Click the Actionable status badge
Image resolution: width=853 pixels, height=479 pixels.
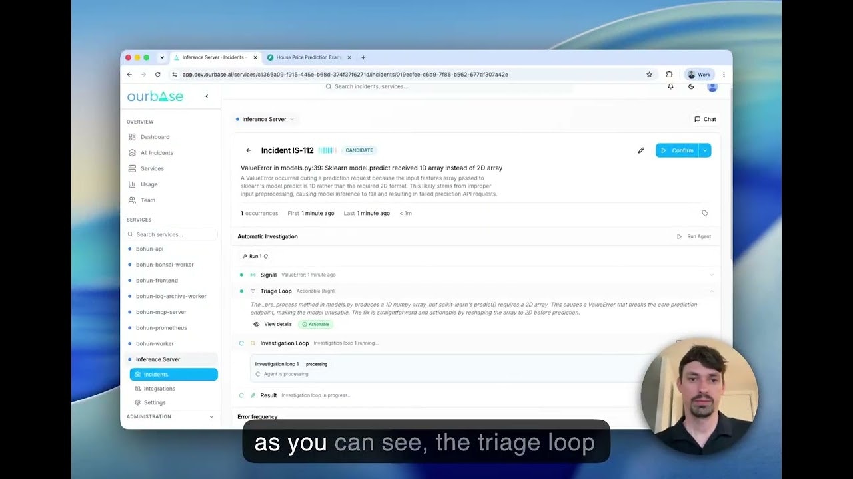click(316, 324)
